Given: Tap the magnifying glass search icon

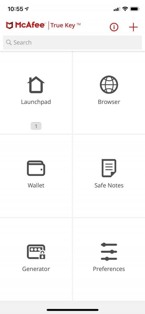Looking at the screenshot, I should click(x=9, y=42).
